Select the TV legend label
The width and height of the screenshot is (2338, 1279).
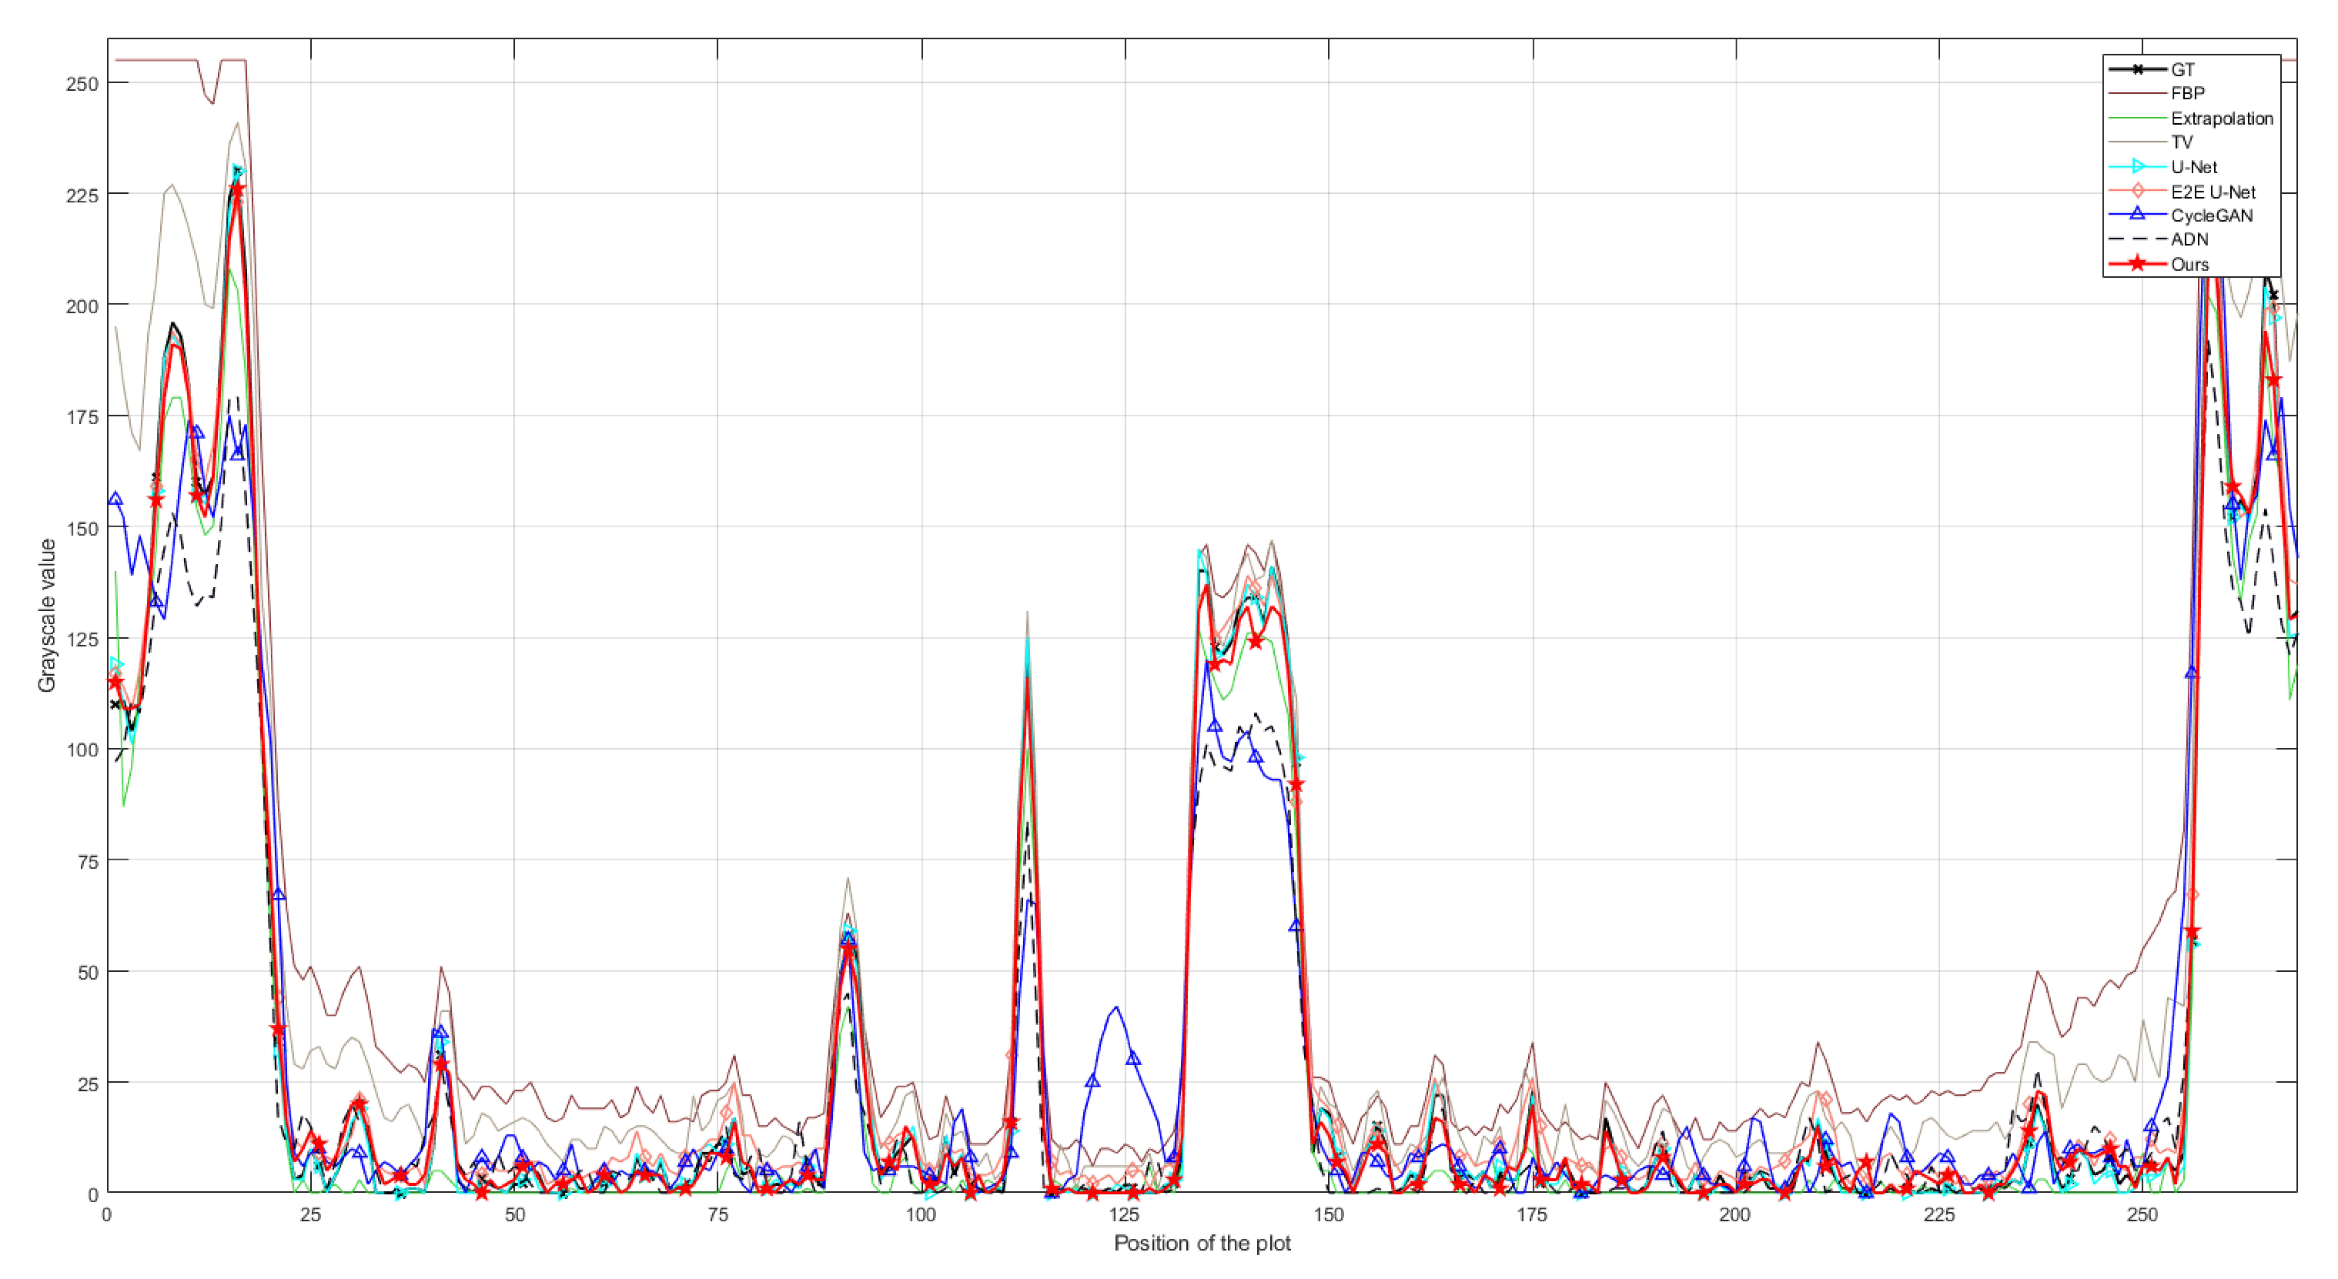click(x=2182, y=142)
